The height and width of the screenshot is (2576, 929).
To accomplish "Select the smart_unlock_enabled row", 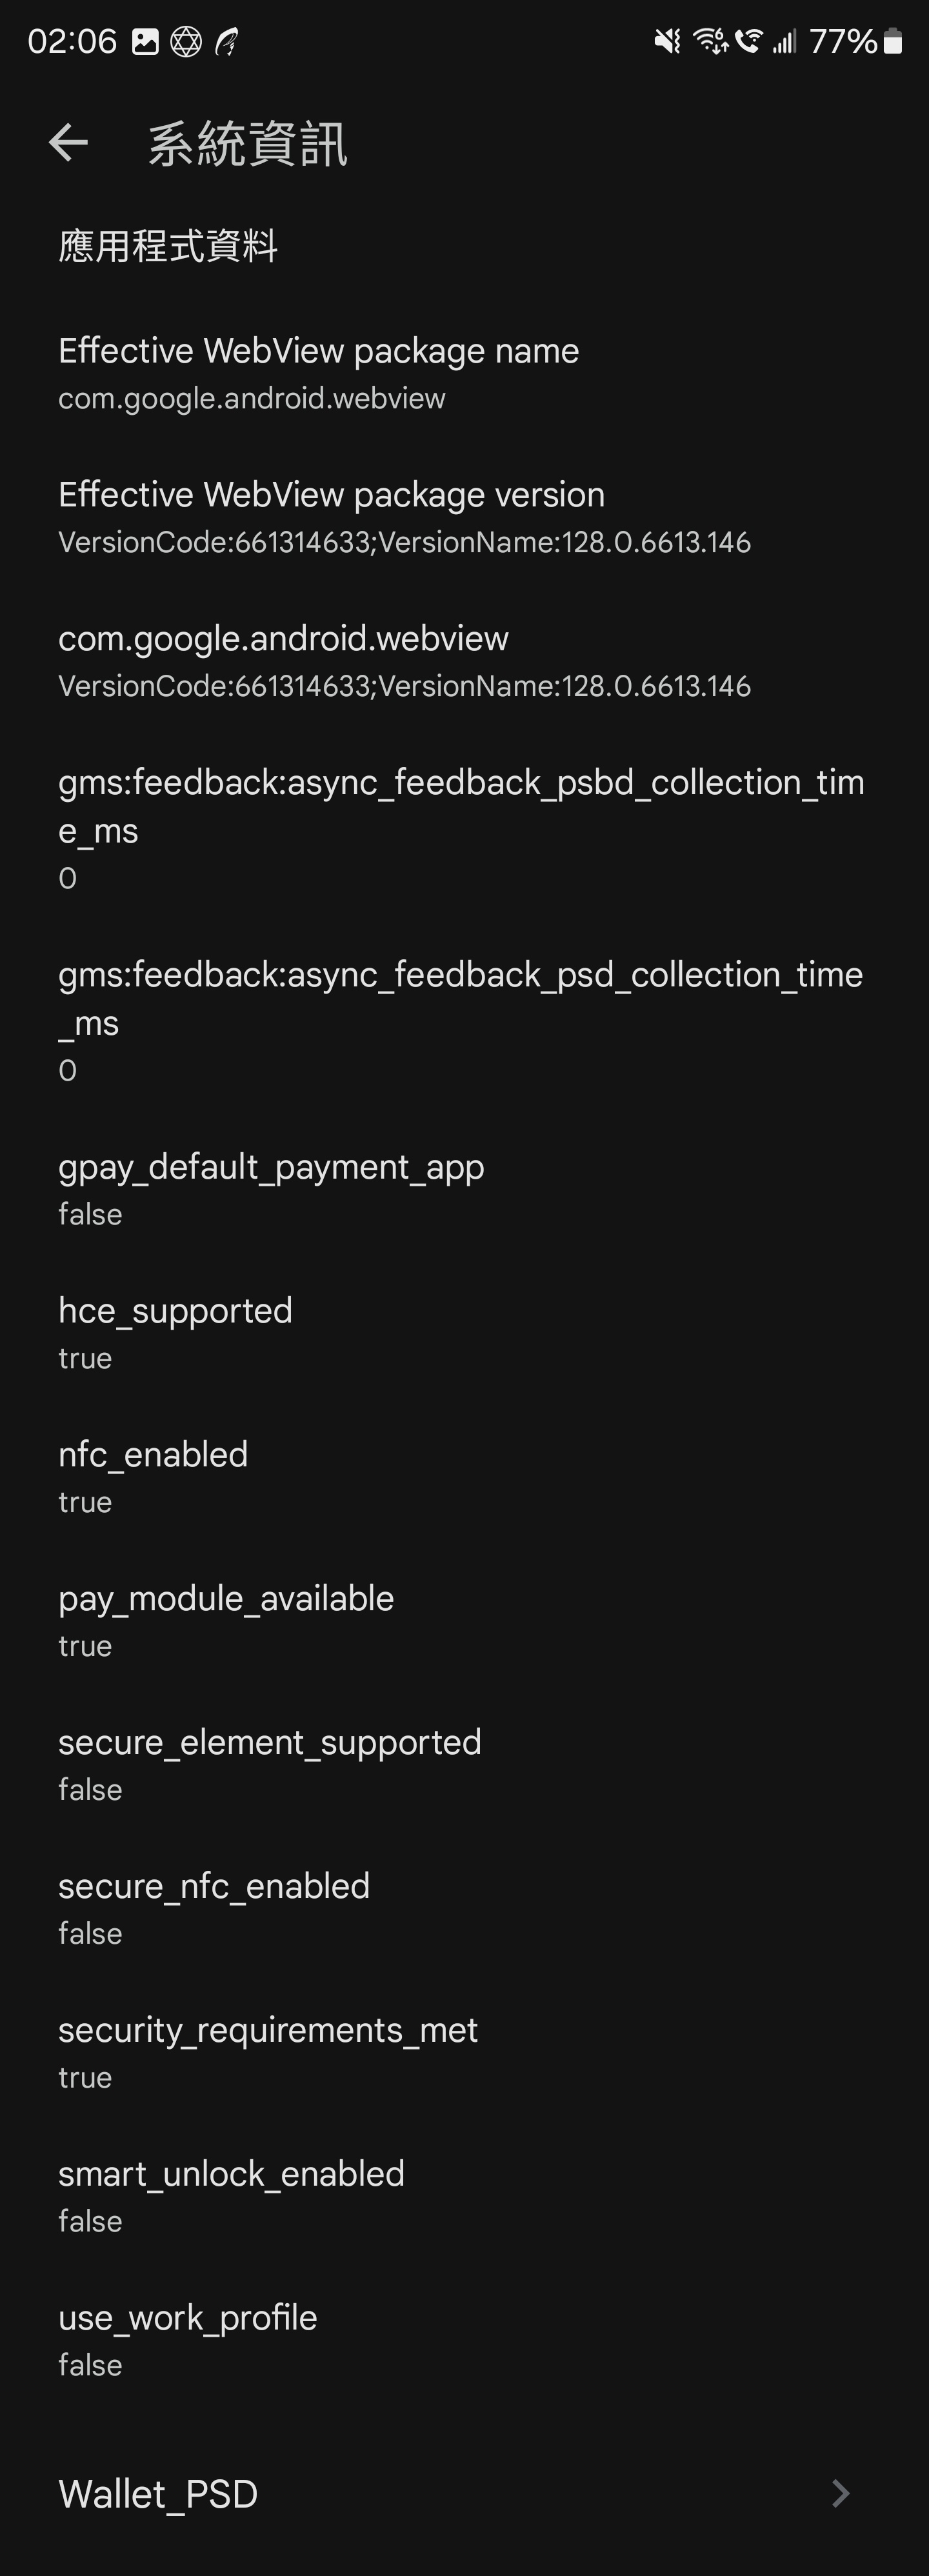I will (464, 2196).
